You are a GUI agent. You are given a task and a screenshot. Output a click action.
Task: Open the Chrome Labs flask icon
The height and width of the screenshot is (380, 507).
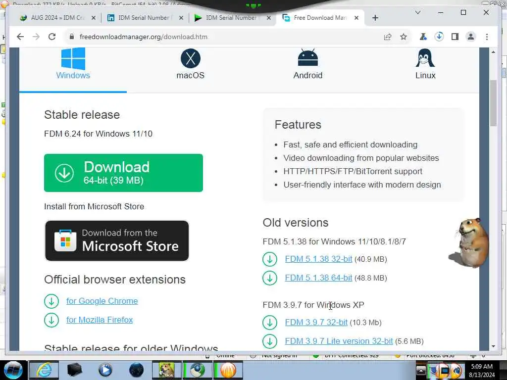click(423, 37)
